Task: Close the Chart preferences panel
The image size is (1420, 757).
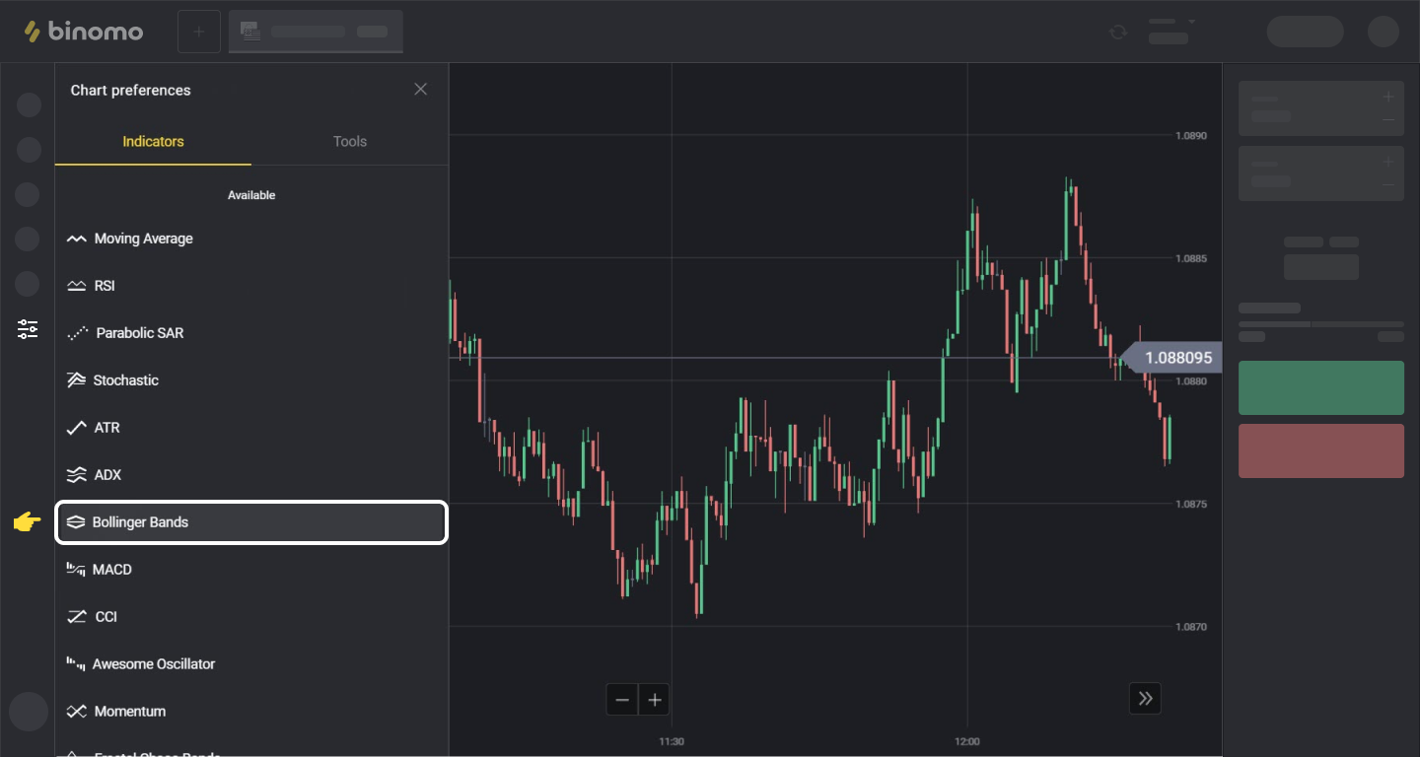Action: pos(421,90)
